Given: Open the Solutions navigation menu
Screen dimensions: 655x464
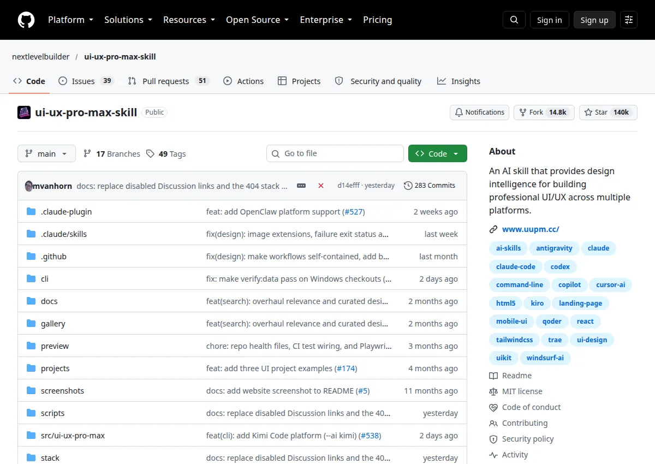Looking at the screenshot, I should click(128, 20).
